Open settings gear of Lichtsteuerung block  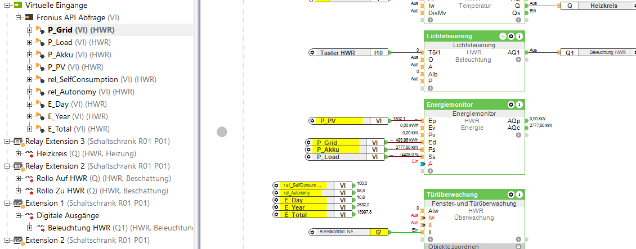[511, 37]
